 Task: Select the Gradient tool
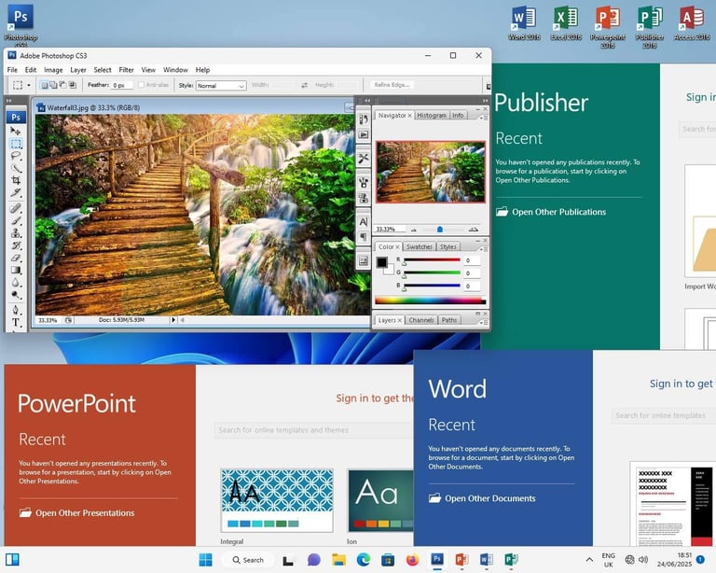[16, 270]
